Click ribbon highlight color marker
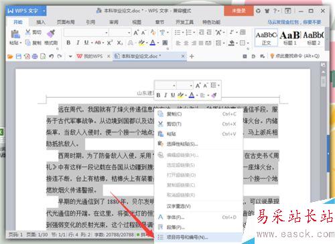 [x=141, y=43]
